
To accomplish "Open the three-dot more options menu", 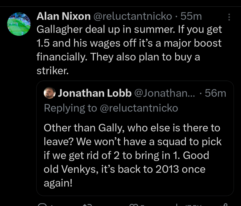I will click(x=229, y=17).
